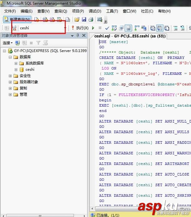Click the Change Connection icon
This screenshot has width=191, height=217.
[x=14, y=28]
